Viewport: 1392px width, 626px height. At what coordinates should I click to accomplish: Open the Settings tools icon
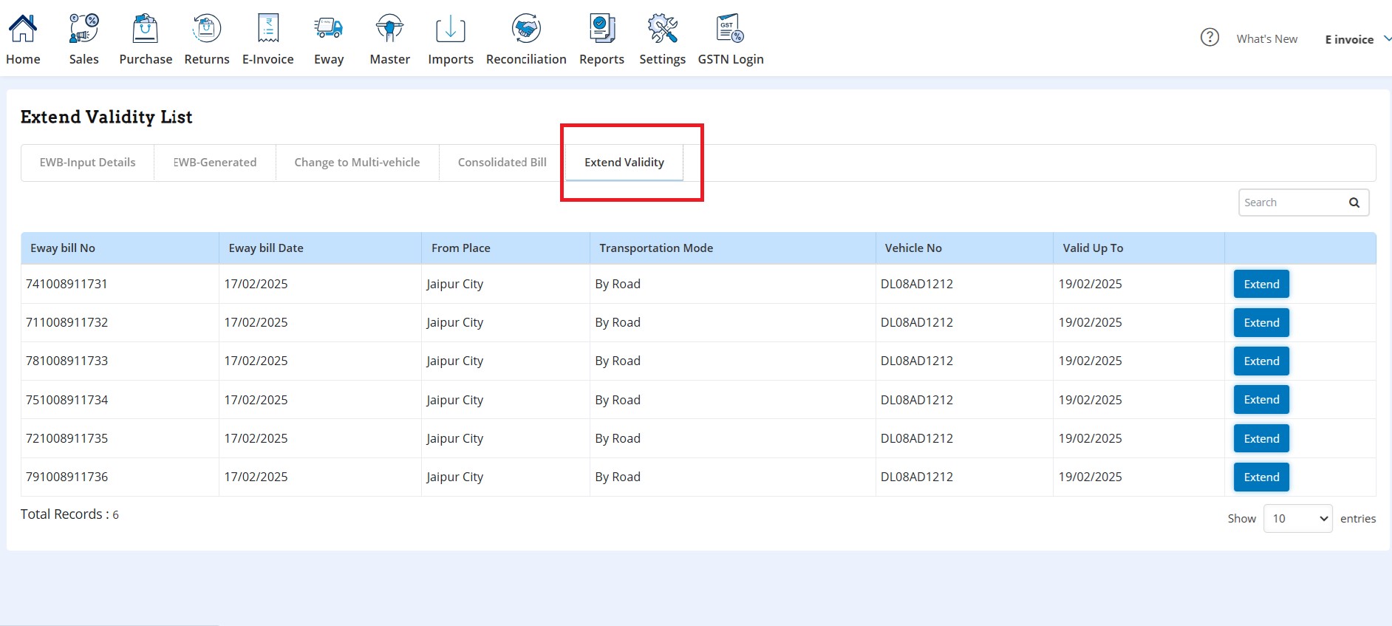point(663,29)
